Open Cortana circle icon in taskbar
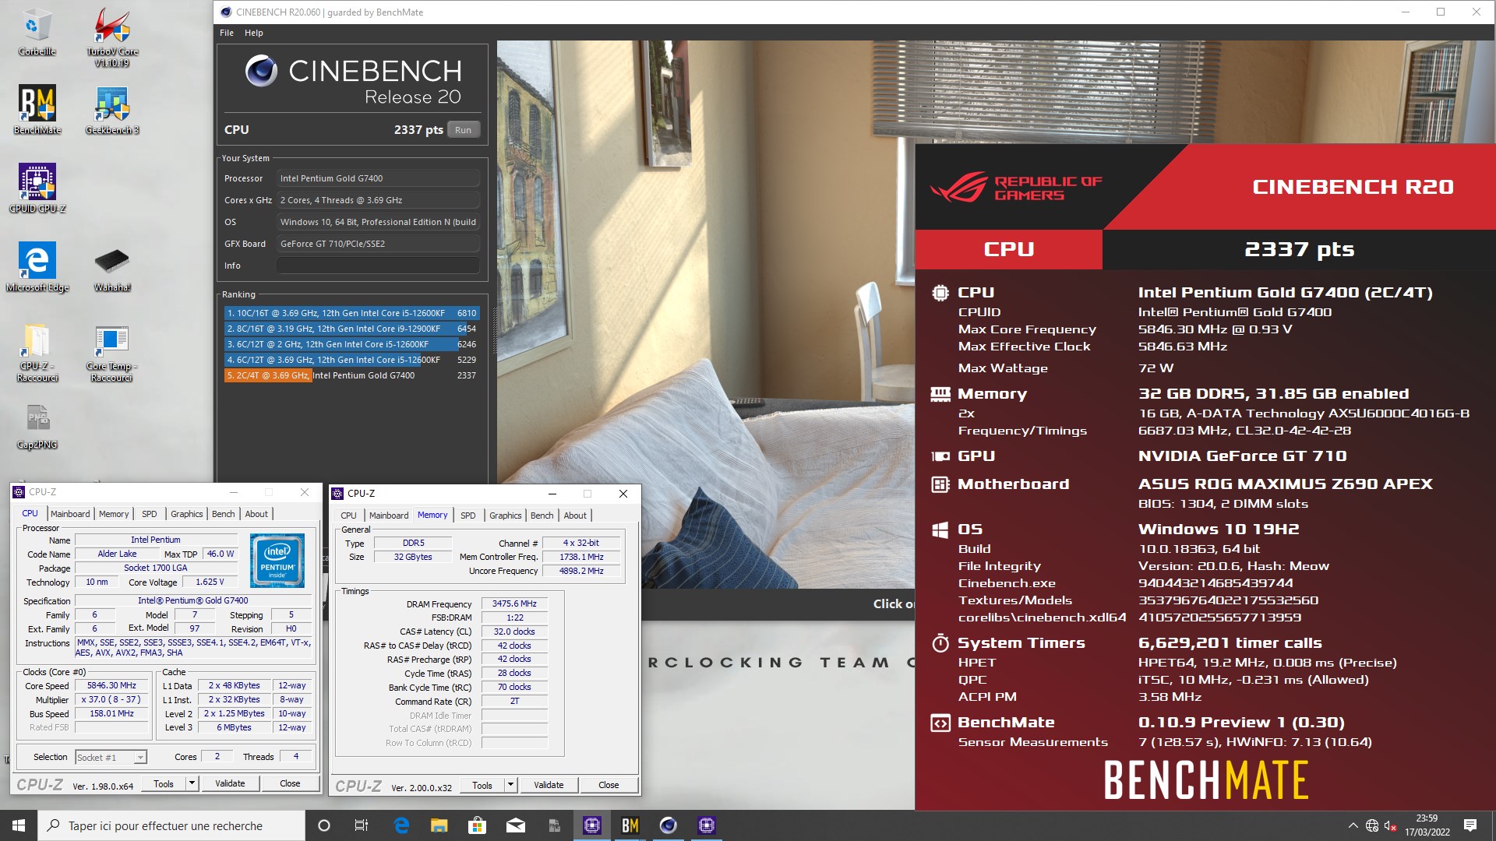 pos(324,825)
